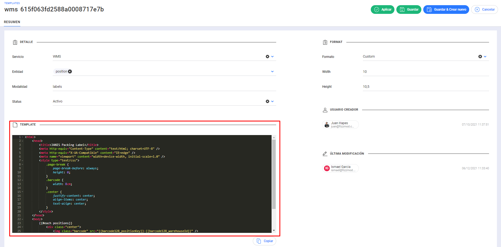Open the RESUMEN tab
The height and width of the screenshot is (247, 501).
point(12,22)
